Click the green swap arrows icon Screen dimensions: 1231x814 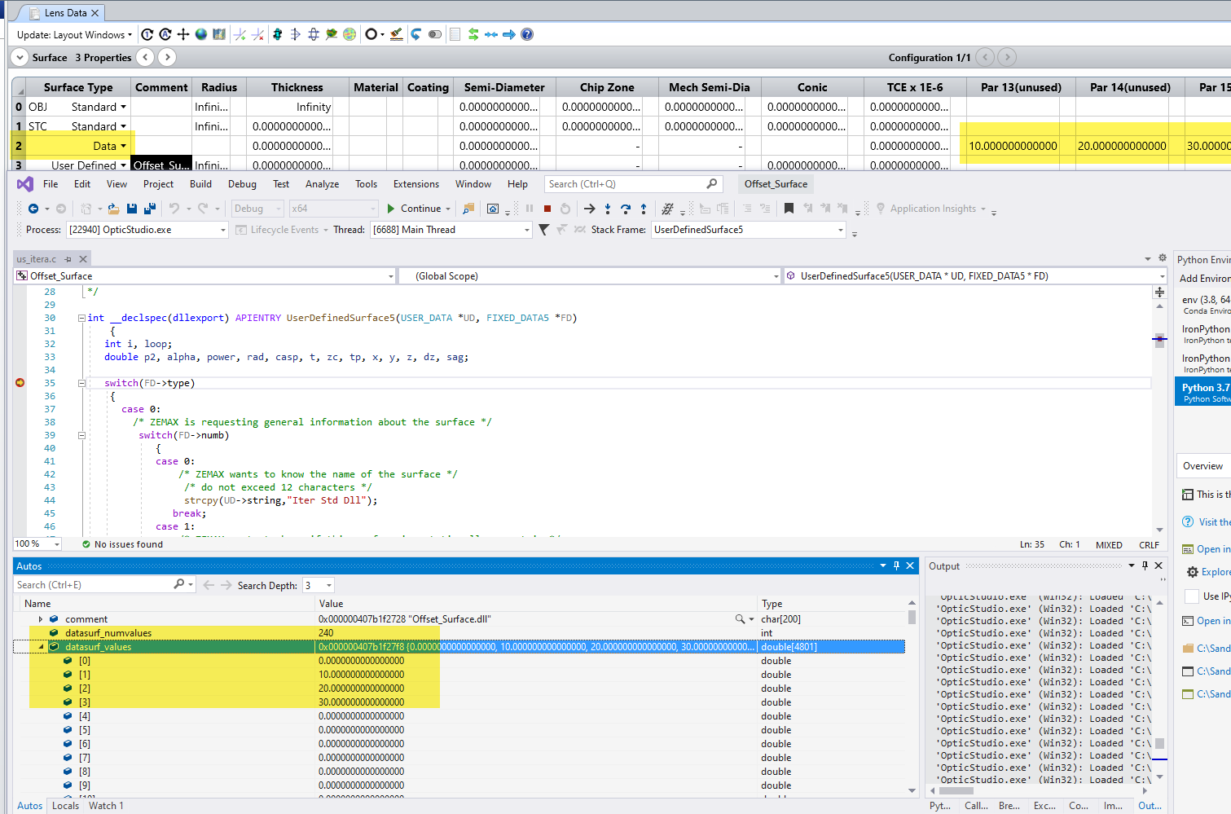(x=473, y=34)
